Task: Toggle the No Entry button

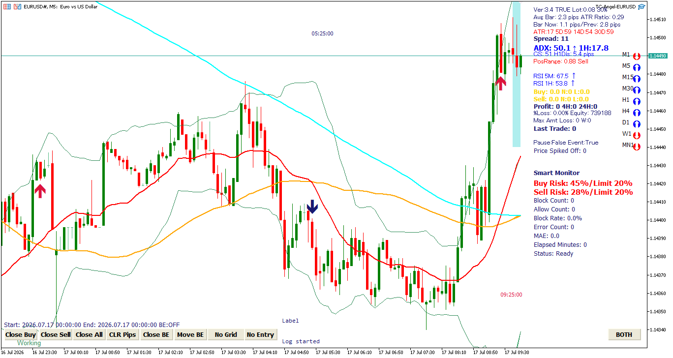Action: 260,335
